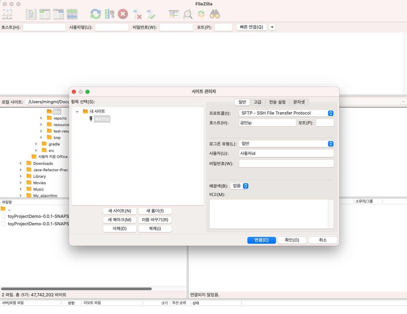Click the 새 북마크(M) button
407x314 pixels.
[120, 220]
